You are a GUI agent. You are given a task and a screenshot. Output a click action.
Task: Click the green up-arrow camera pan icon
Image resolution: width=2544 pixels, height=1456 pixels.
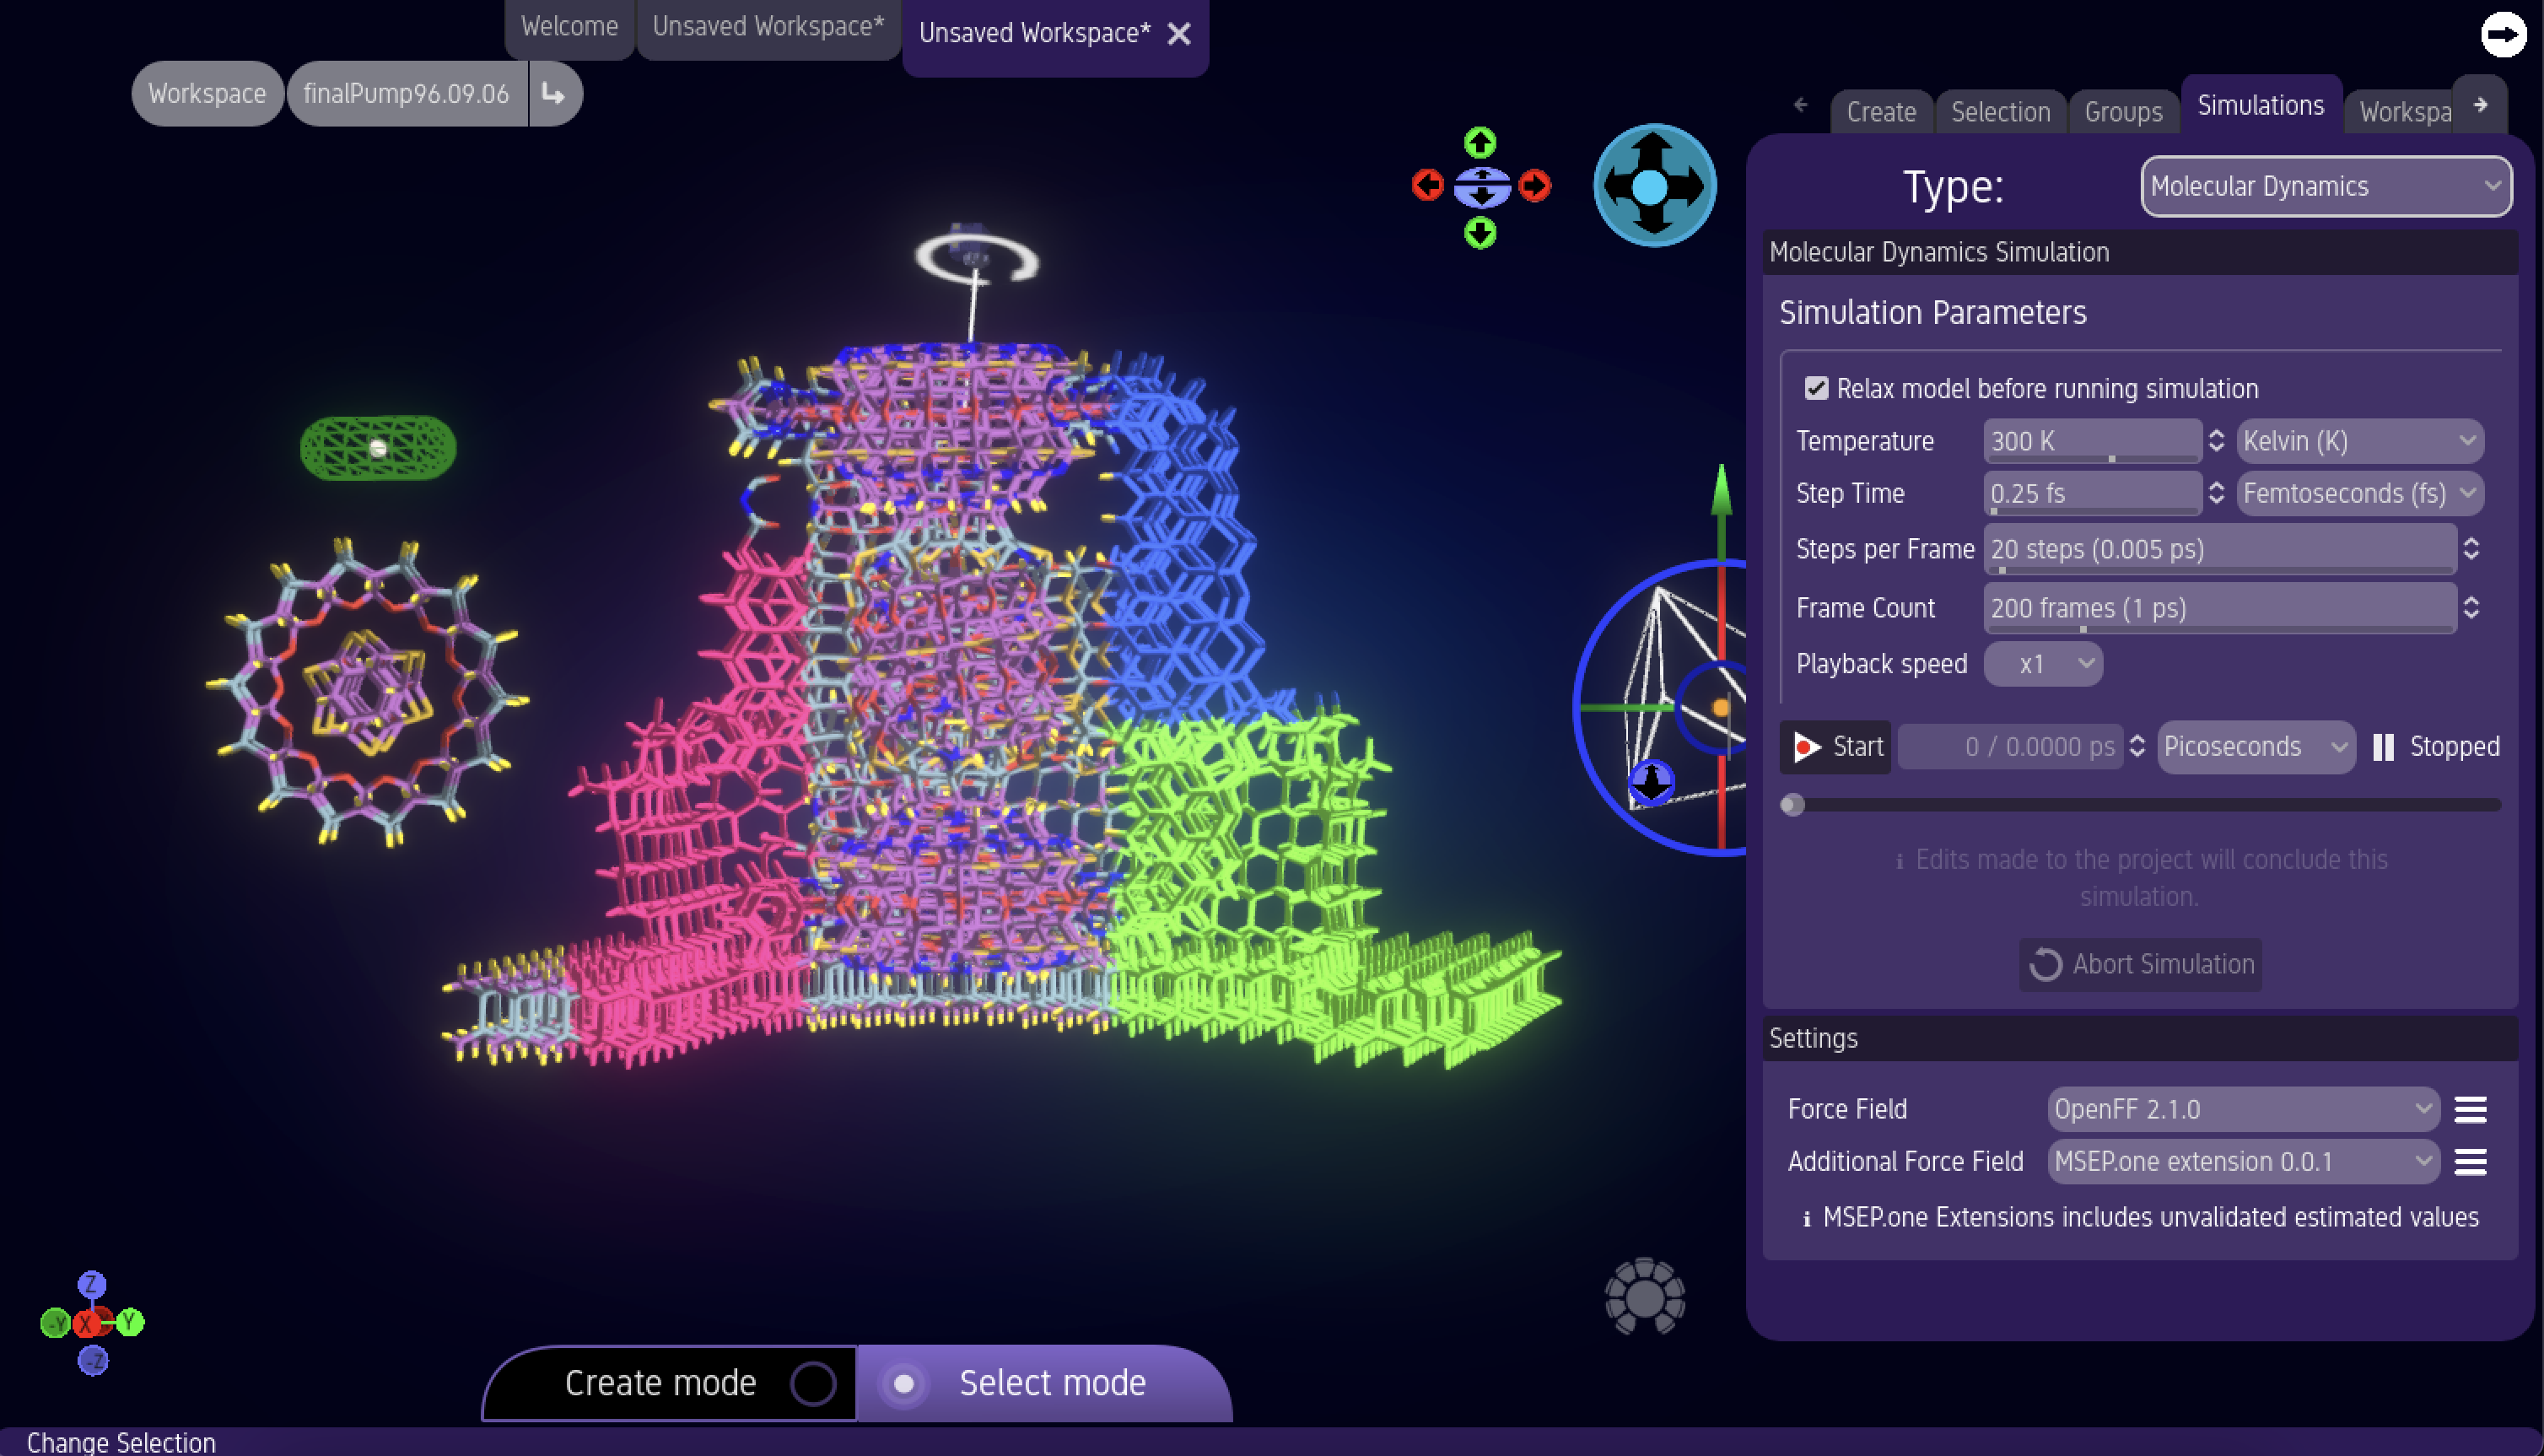[1480, 143]
